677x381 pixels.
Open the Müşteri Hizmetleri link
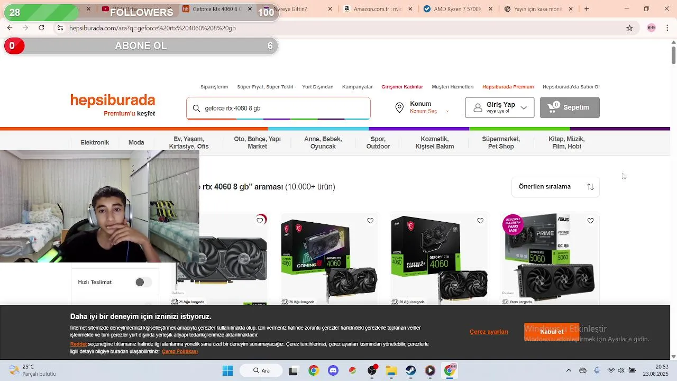point(453,87)
